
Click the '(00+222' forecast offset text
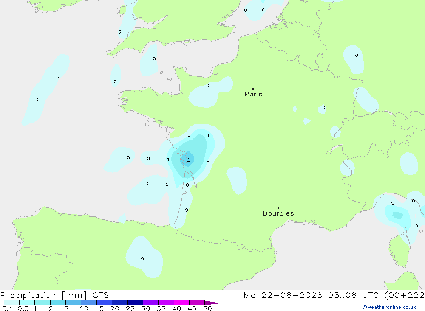(x=405, y=295)
